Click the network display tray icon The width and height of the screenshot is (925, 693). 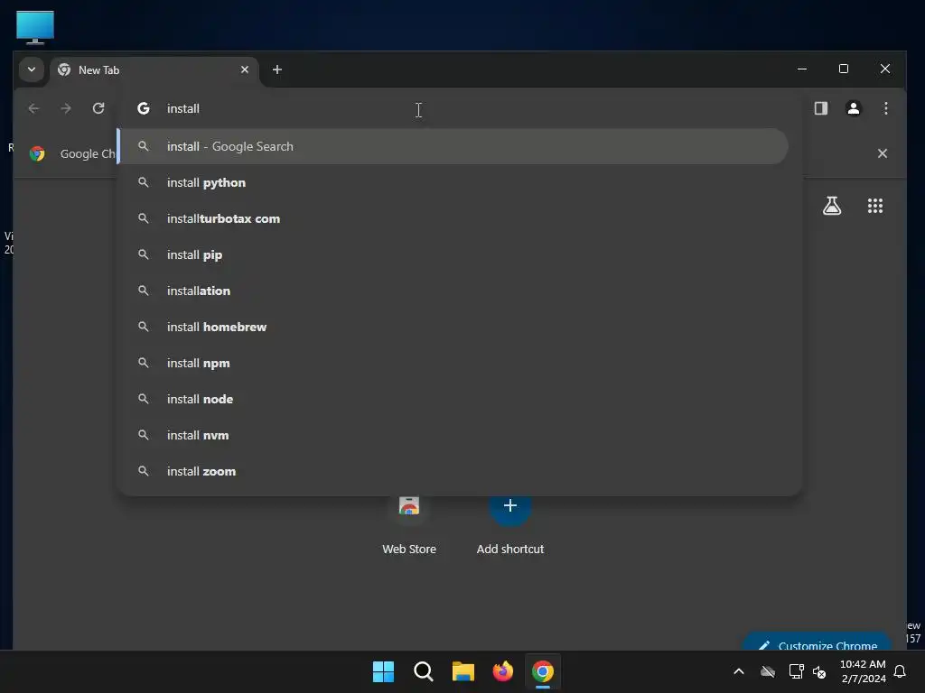point(796,671)
